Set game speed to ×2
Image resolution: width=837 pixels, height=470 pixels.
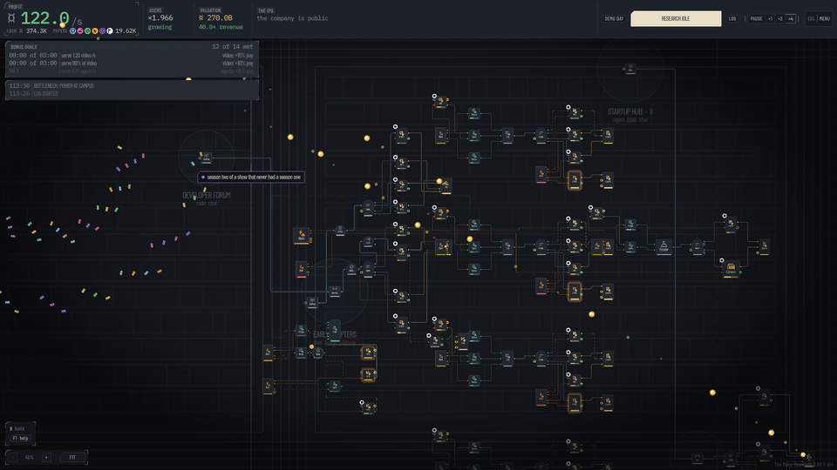point(779,18)
